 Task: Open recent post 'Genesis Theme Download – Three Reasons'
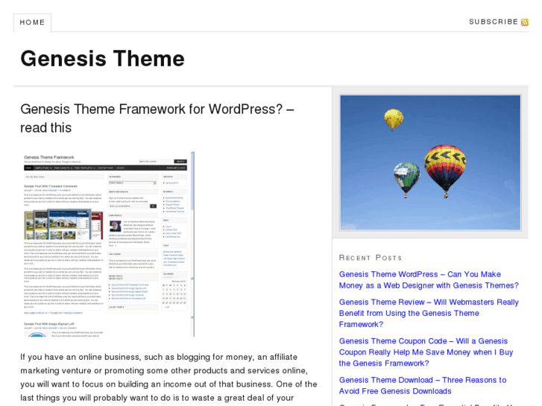click(423, 386)
